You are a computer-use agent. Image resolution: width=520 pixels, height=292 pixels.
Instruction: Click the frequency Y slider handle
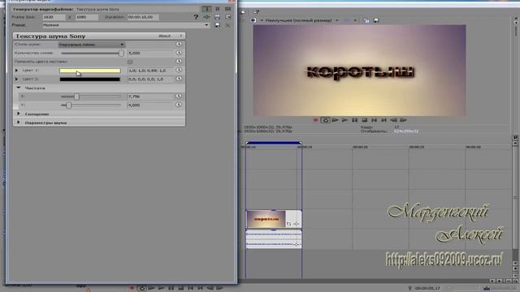click(x=68, y=105)
